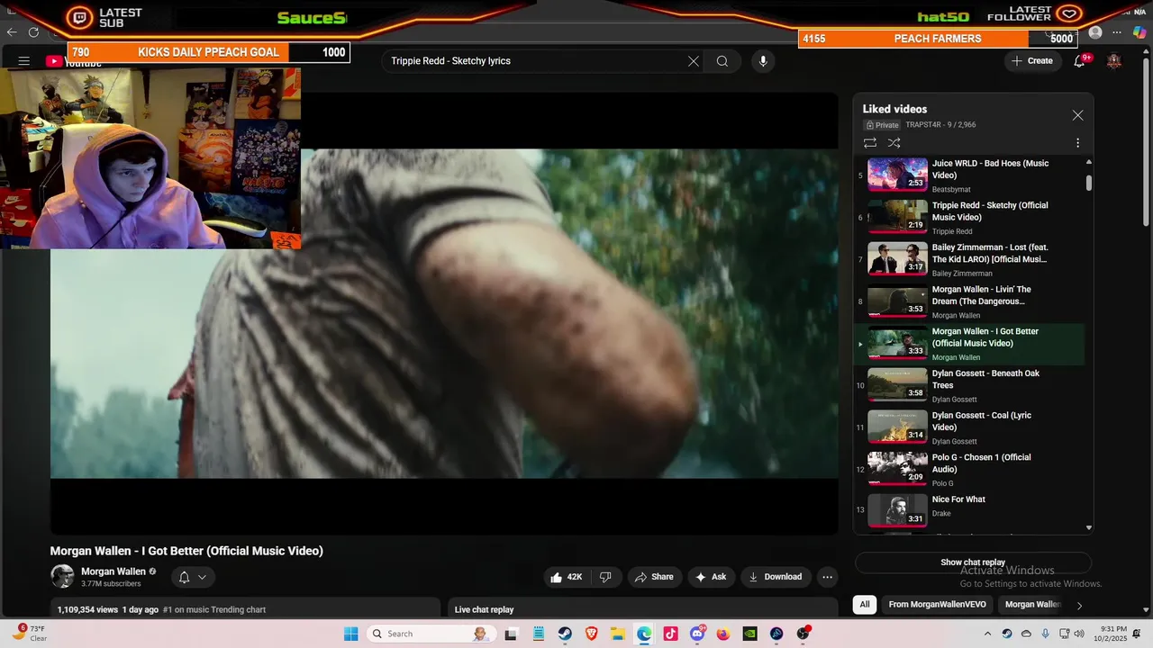Screen dimensions: 1153x648
Task: Switch to Microsoft Edge in taskbar
Action: click(x=644, y=634)
